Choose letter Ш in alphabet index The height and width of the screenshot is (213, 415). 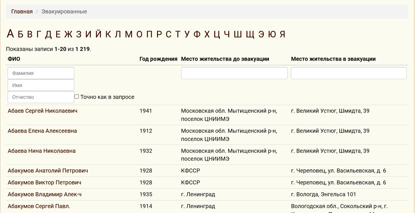click(x=238, y=34)
